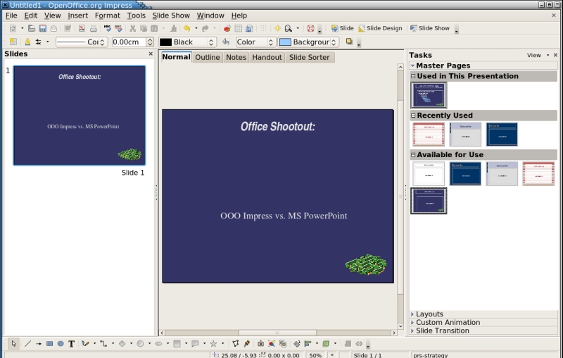Run the spellcheck icon
The height and width of the screenshot is (358, 563).
108,28
